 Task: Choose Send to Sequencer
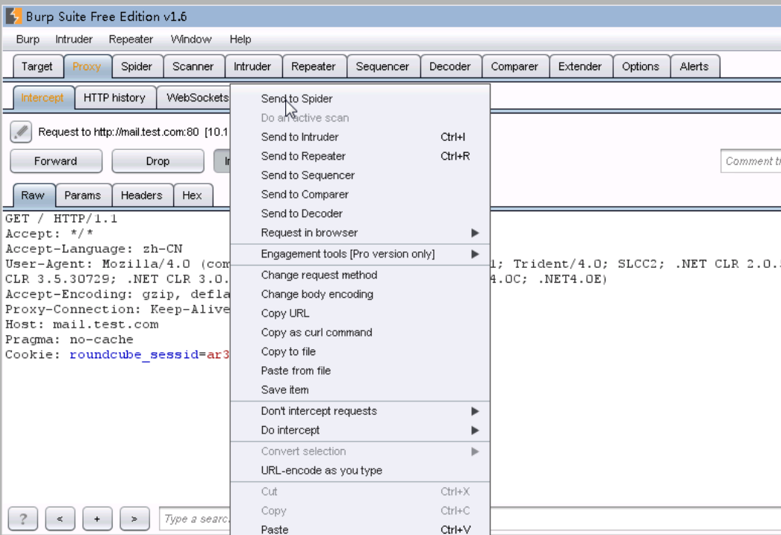(360, 175)
